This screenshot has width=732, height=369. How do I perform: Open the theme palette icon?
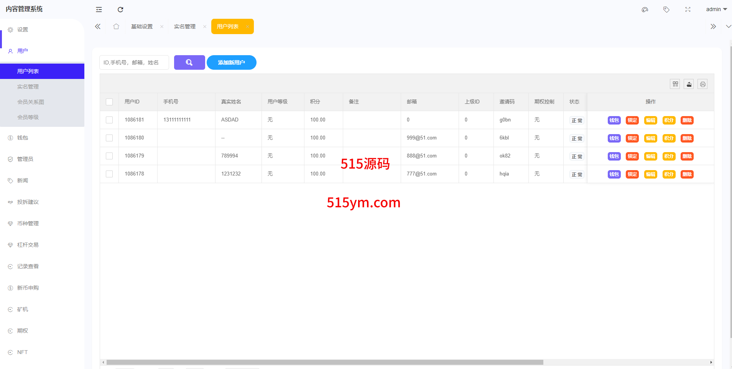tap(645, 10)
